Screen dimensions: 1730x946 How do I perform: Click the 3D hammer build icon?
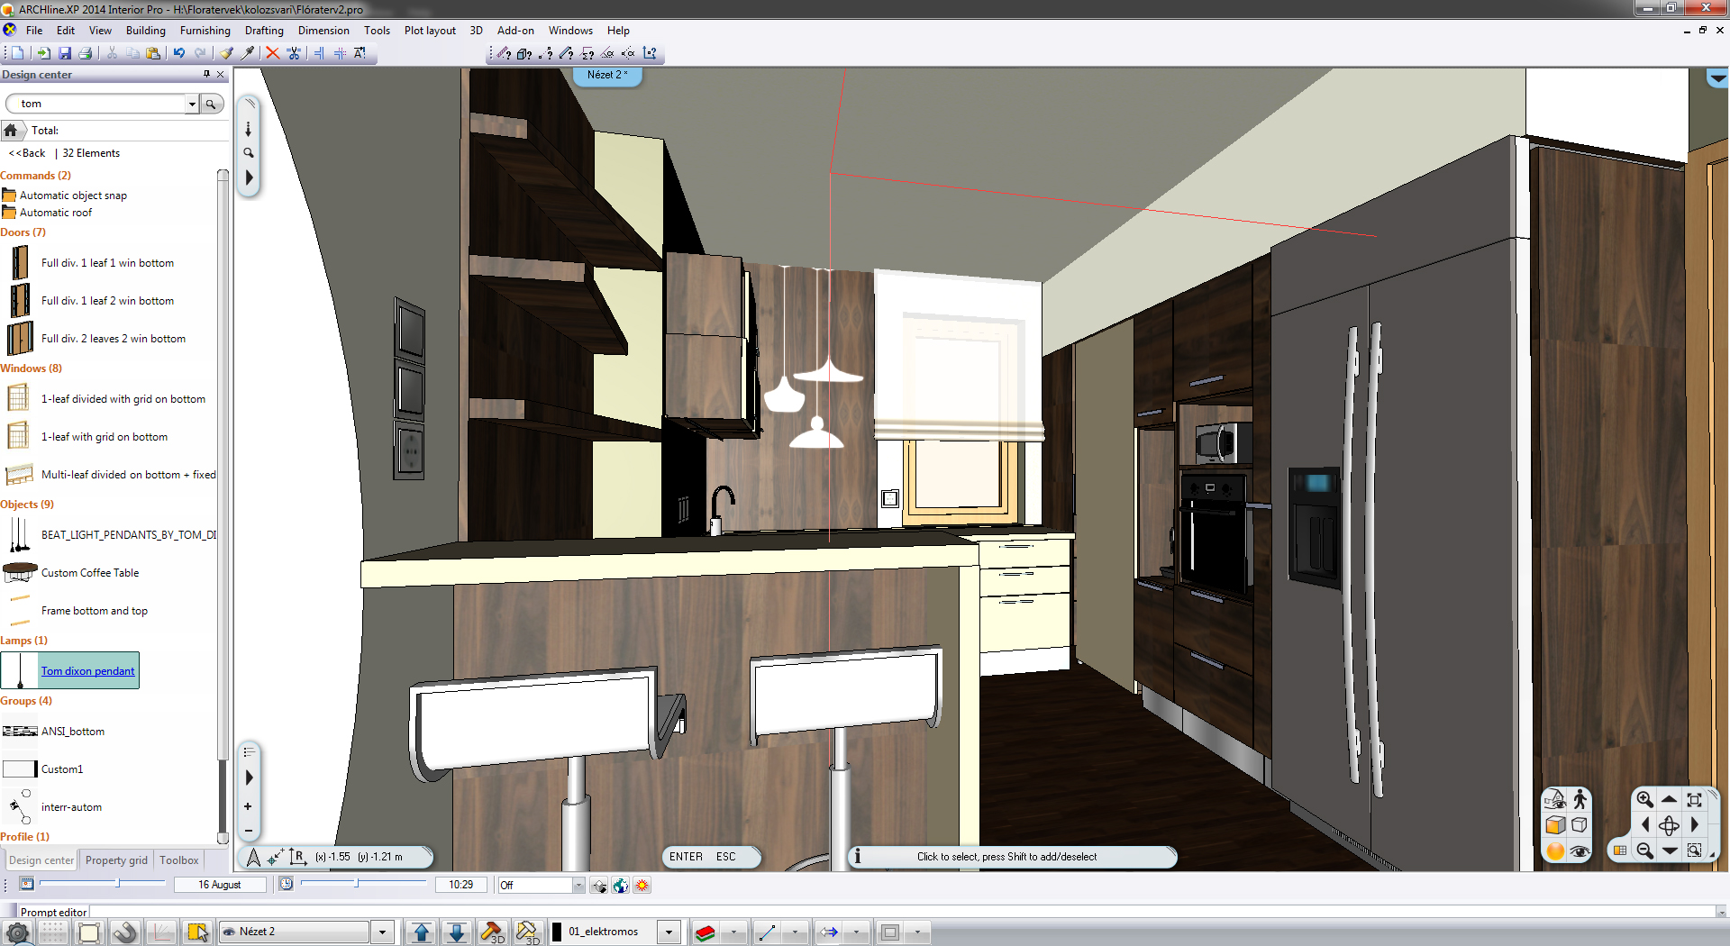tap(492, 932)
